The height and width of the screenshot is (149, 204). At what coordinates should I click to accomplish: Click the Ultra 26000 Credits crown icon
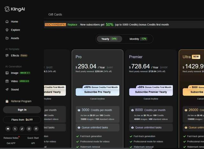[x=186, y=110]
